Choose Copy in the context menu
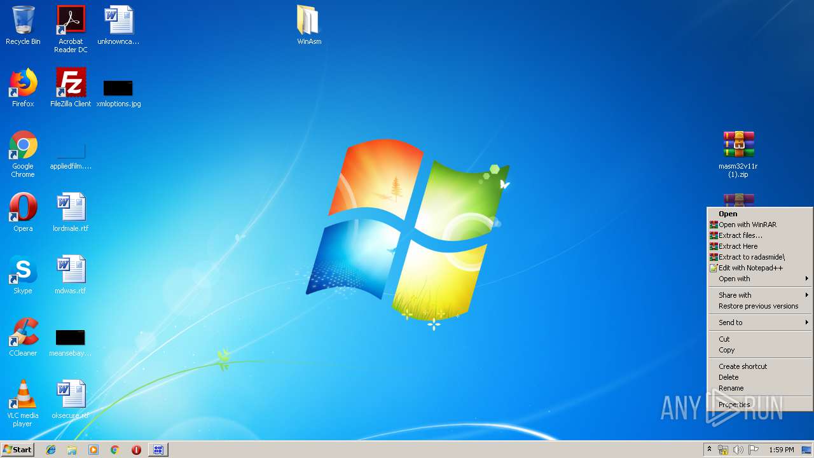 point(760,350)
